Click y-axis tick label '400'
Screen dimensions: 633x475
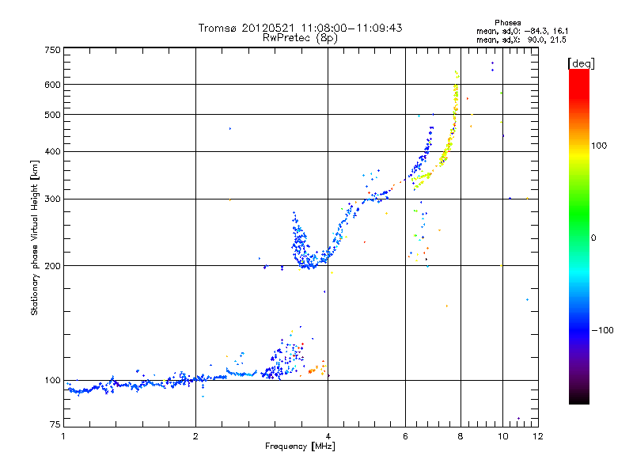pyautogui.click(x=53, y=151)
